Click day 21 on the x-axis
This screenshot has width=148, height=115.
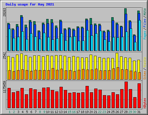(95, 112)
